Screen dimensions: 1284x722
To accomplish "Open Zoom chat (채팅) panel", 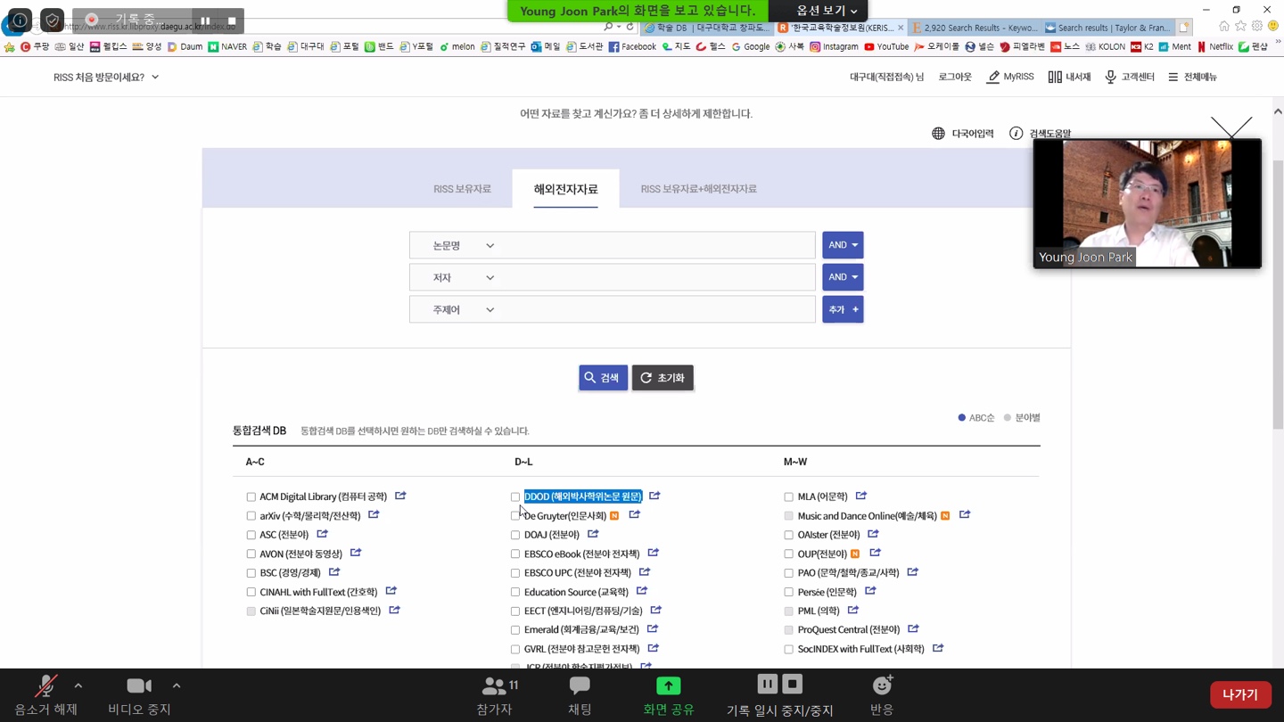I will coord(580,694).
